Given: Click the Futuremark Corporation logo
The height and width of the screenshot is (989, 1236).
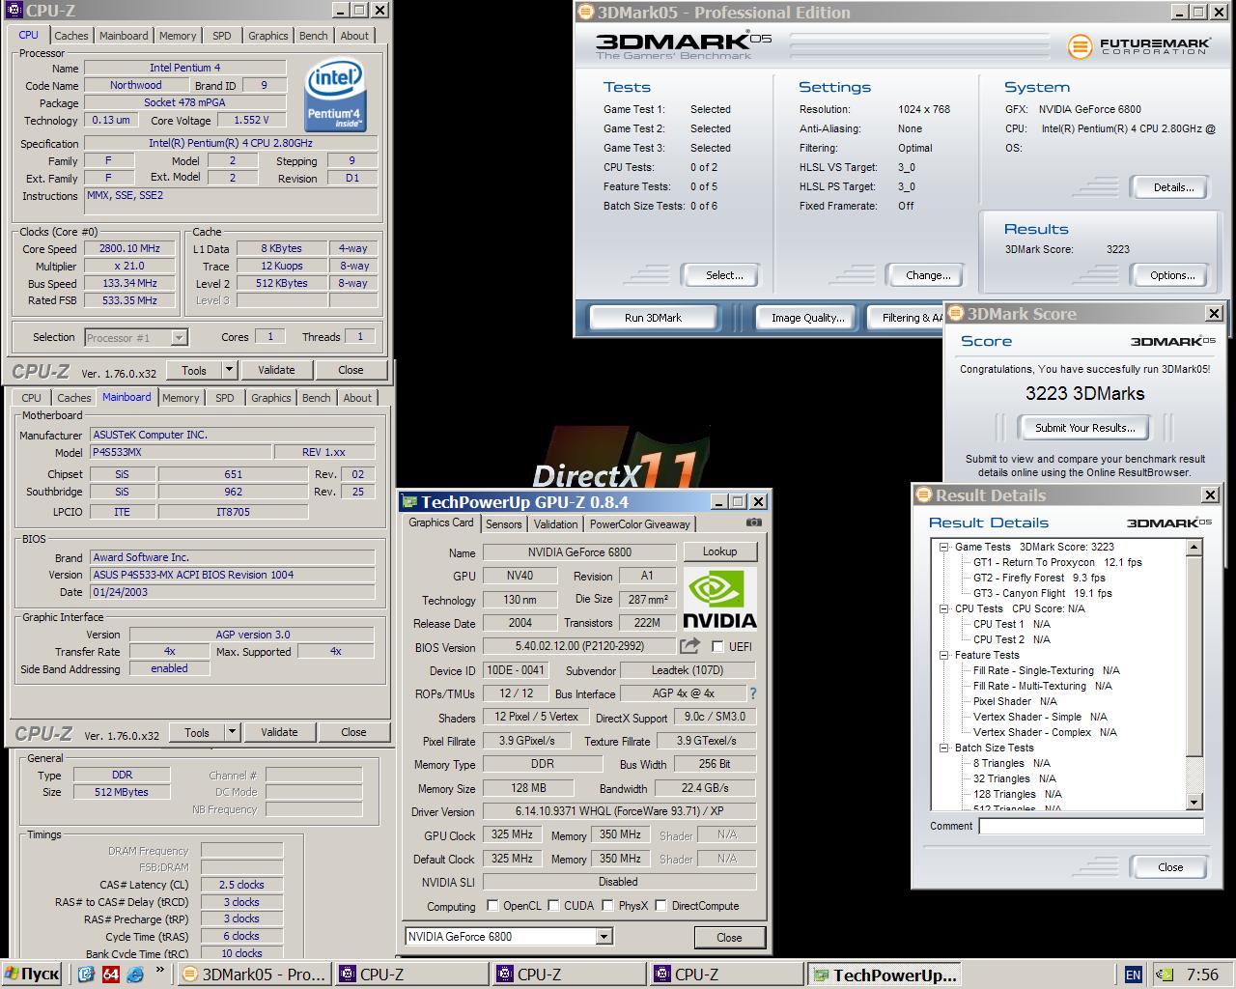Looking at the screenshot, I should pyautogui.click(x=1138, y=45).
